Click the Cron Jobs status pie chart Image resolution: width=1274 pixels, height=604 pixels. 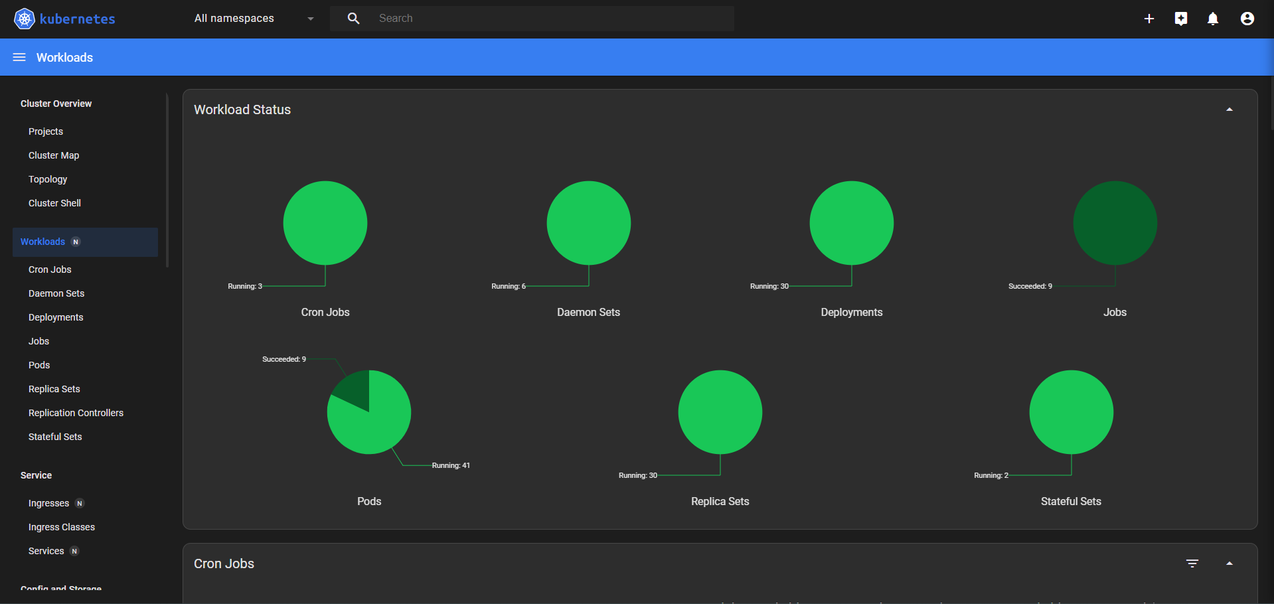coord(325,223)
